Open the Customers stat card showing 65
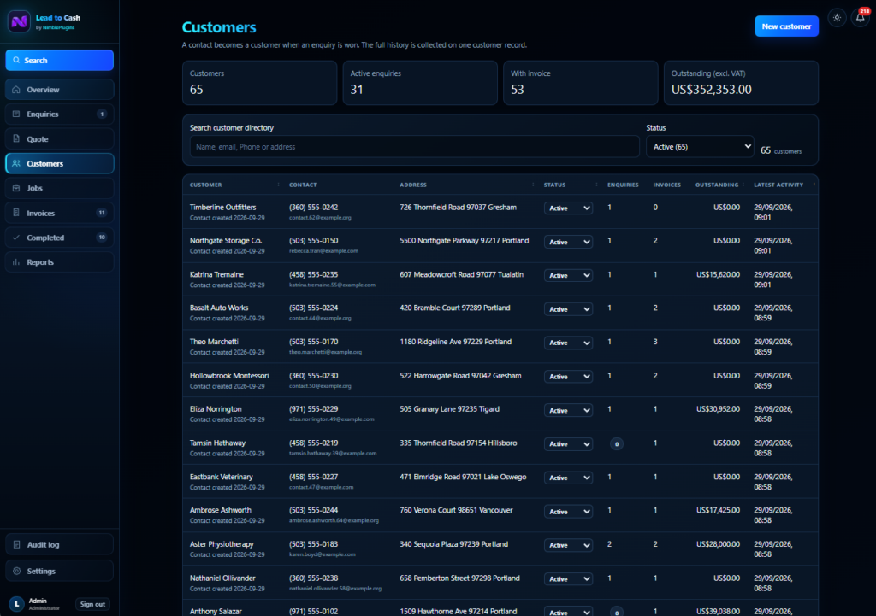876x616 pixels. click(260, 83)
